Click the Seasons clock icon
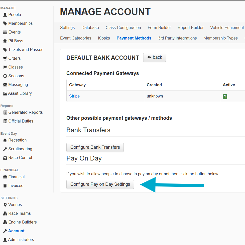Screen dimensions: 245x245 pyautogui.click(x=5, y=76)
